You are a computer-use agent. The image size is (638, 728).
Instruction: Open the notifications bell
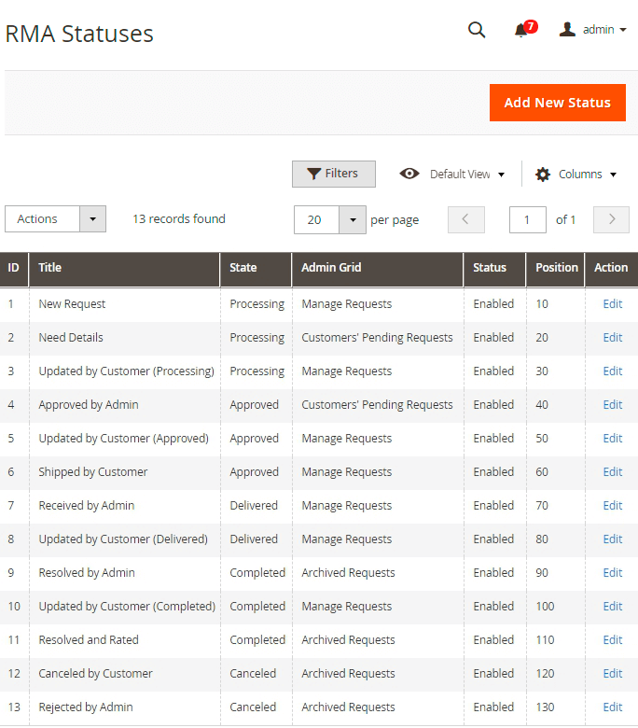point(522,30)
